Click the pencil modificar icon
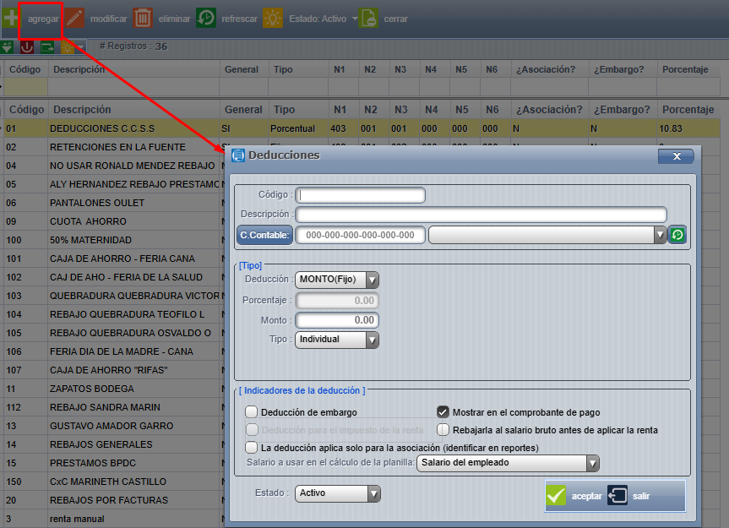The image size is (729, 528). [75, 19]
